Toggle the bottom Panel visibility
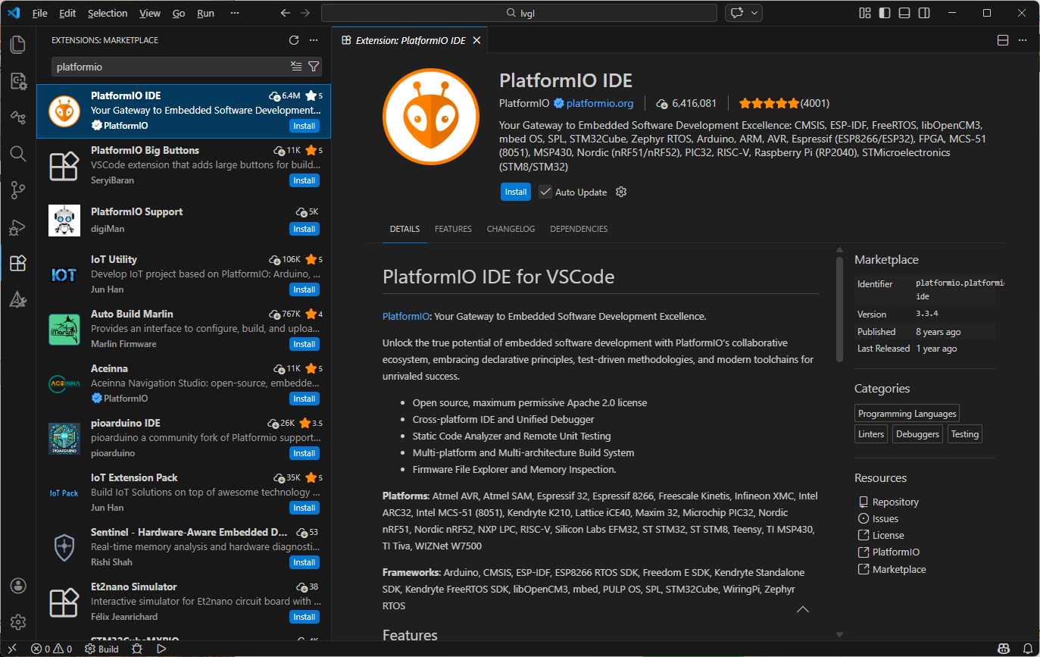Screen dimensions: 1040x657 tap(904, 13)
